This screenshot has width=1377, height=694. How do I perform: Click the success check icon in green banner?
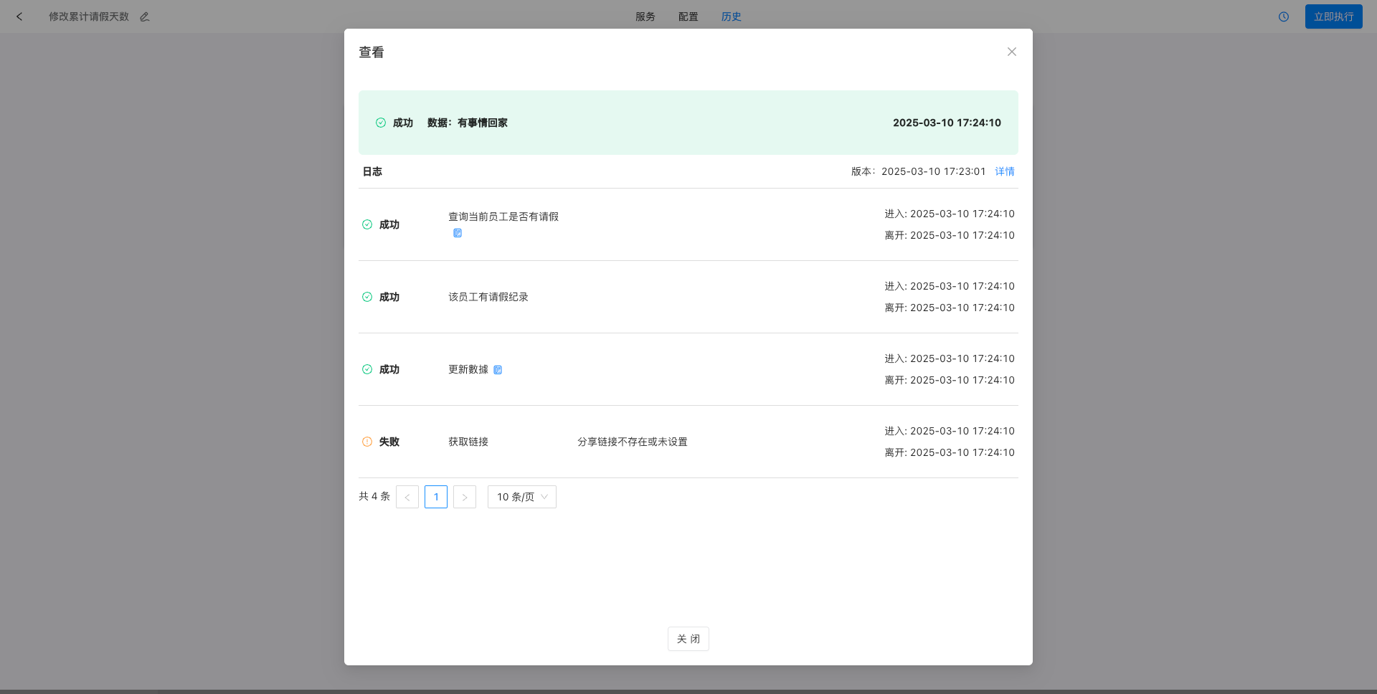point(382,123)
